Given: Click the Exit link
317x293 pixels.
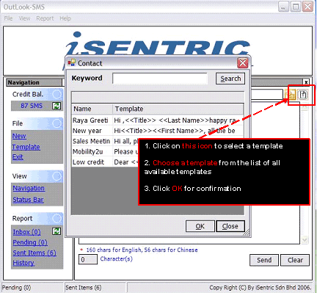Looking at the screenshot, I should pos(18,157).
